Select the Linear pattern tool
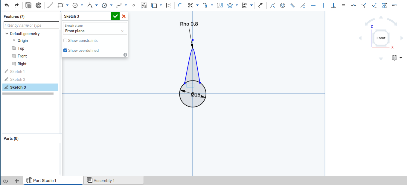This screenshot has width=407, height=185. point(230,5)
